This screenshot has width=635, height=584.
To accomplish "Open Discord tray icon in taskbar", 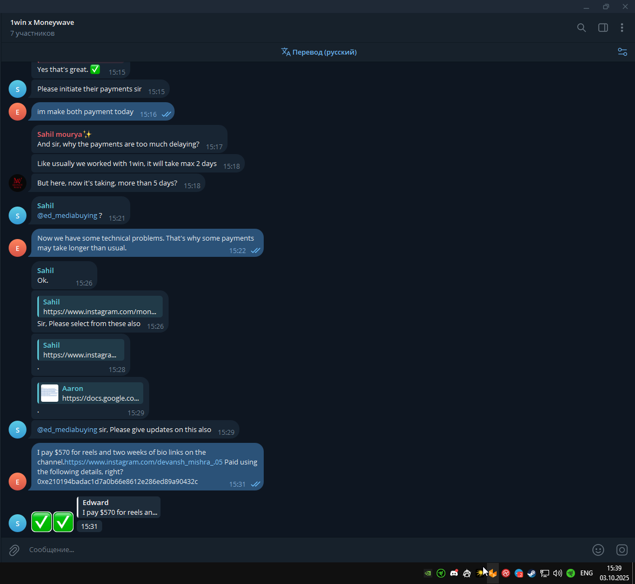I will point(454,573).
